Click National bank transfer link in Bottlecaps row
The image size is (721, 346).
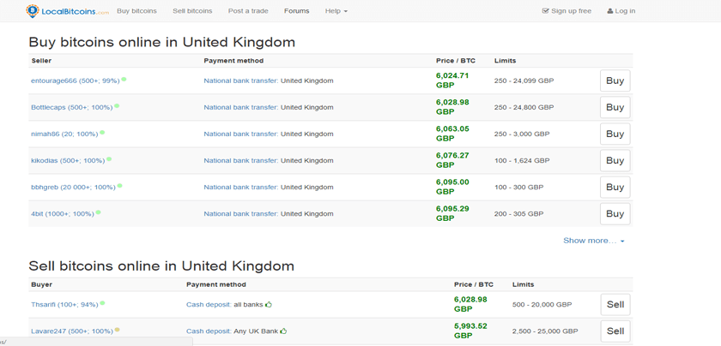pyautogui.click(x=241, y=107)
